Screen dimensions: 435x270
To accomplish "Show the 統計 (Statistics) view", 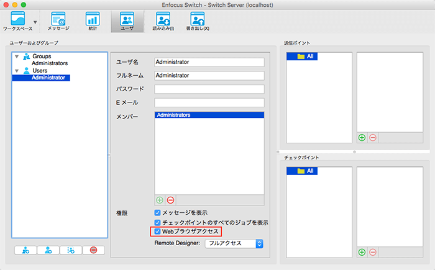I will click(x=93, y=21).
